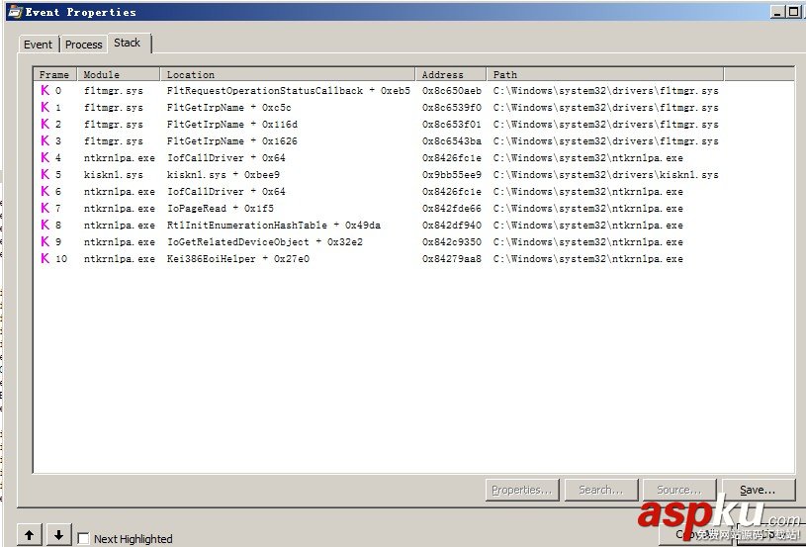Select location FltGetIrpName + 0x1626
The height and width of the screenshot is (547, 806).
point(231,140)
